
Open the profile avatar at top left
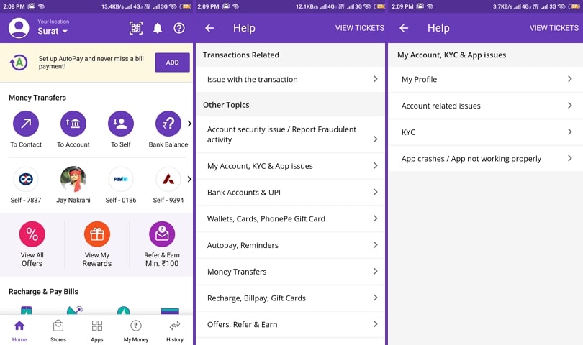coord(19,28)
